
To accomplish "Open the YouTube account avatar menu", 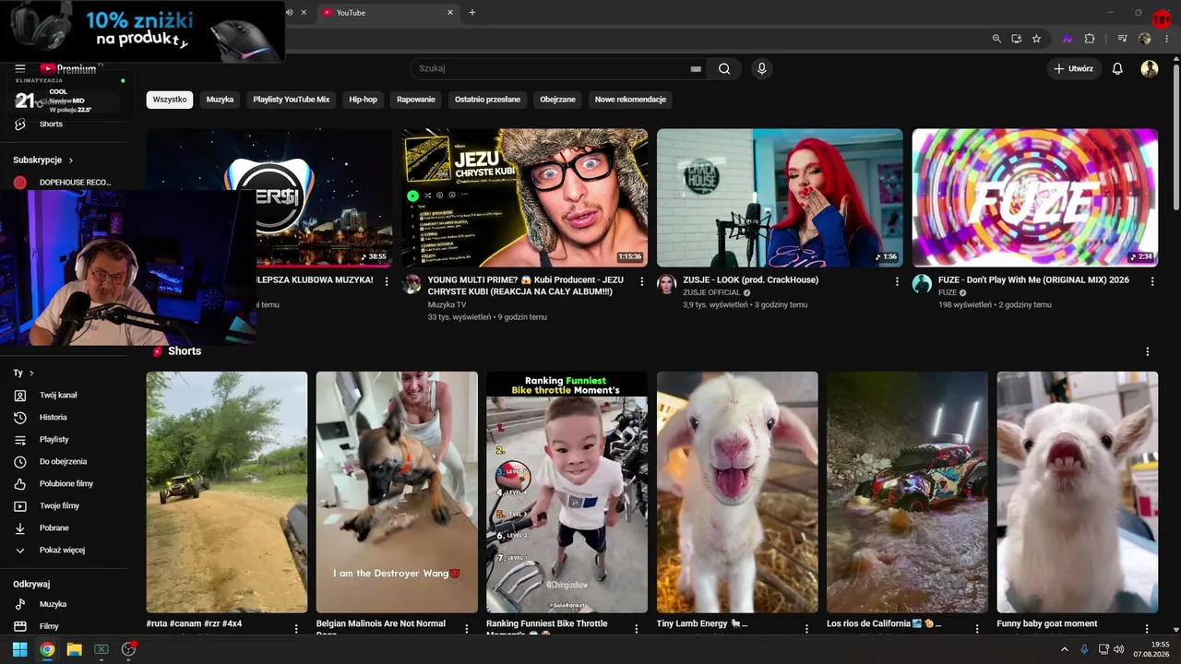I will click(1150, 68).
